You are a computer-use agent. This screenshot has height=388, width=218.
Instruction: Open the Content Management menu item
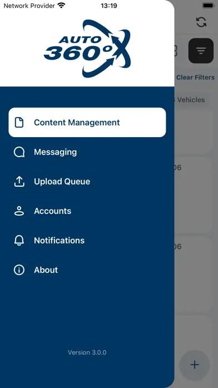pos(87,122)
